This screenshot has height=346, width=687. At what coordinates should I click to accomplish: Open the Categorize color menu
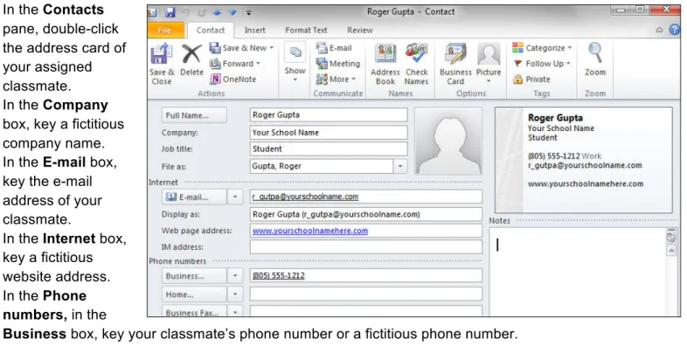point(543,48)
